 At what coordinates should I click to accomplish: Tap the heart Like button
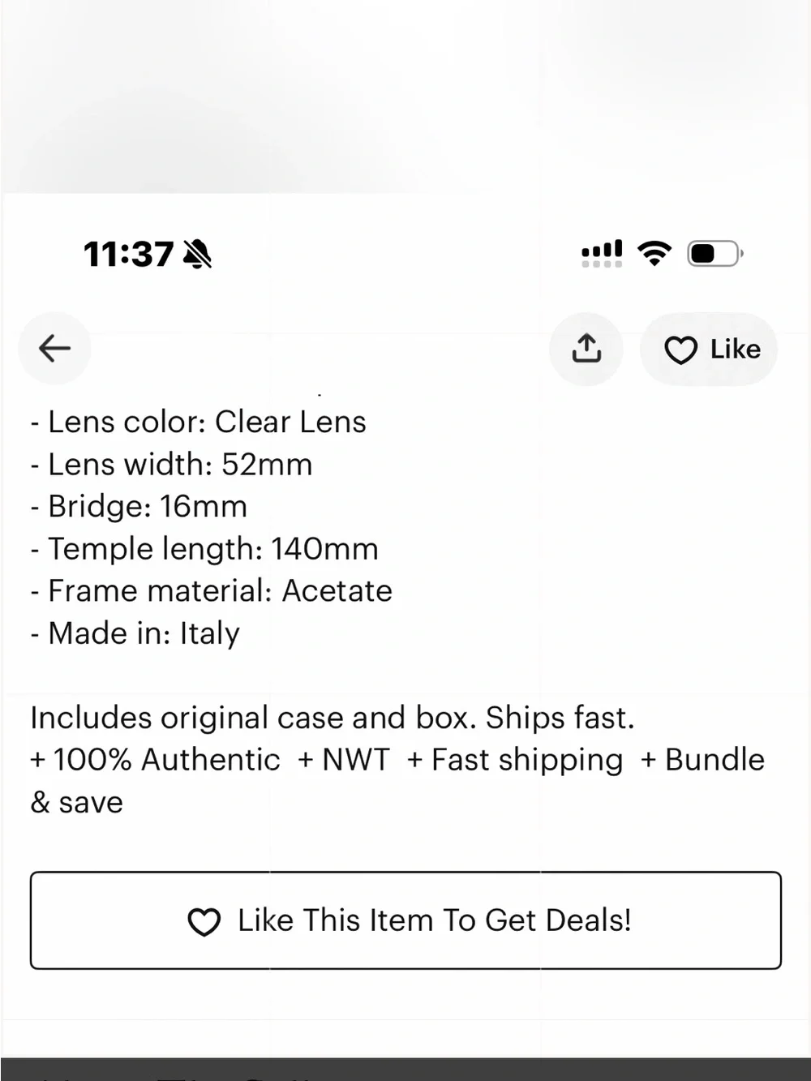709,349
